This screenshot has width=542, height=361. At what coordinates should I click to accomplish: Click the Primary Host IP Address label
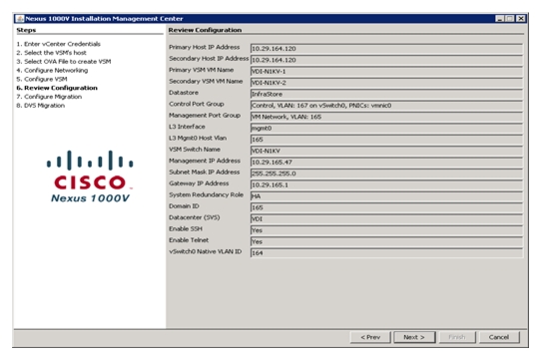coord(205,47)
